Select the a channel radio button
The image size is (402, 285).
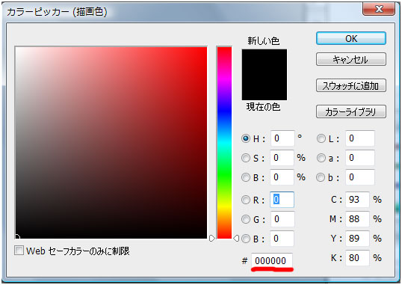[x=321, y=158]
